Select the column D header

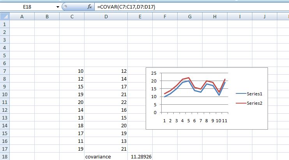point(106,16)
